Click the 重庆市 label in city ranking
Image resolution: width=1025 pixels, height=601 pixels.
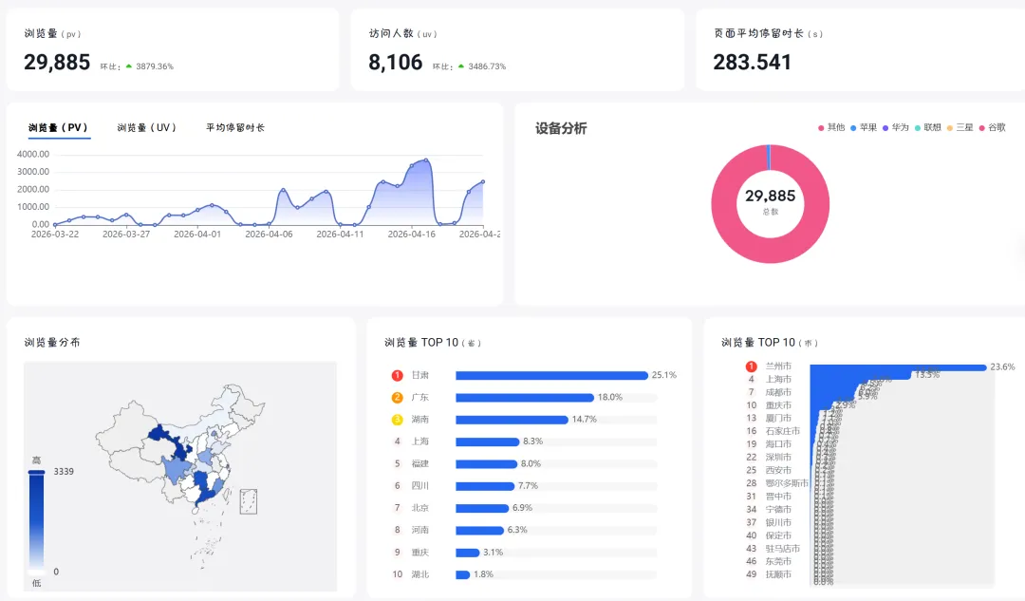click(x=778, y=405)
